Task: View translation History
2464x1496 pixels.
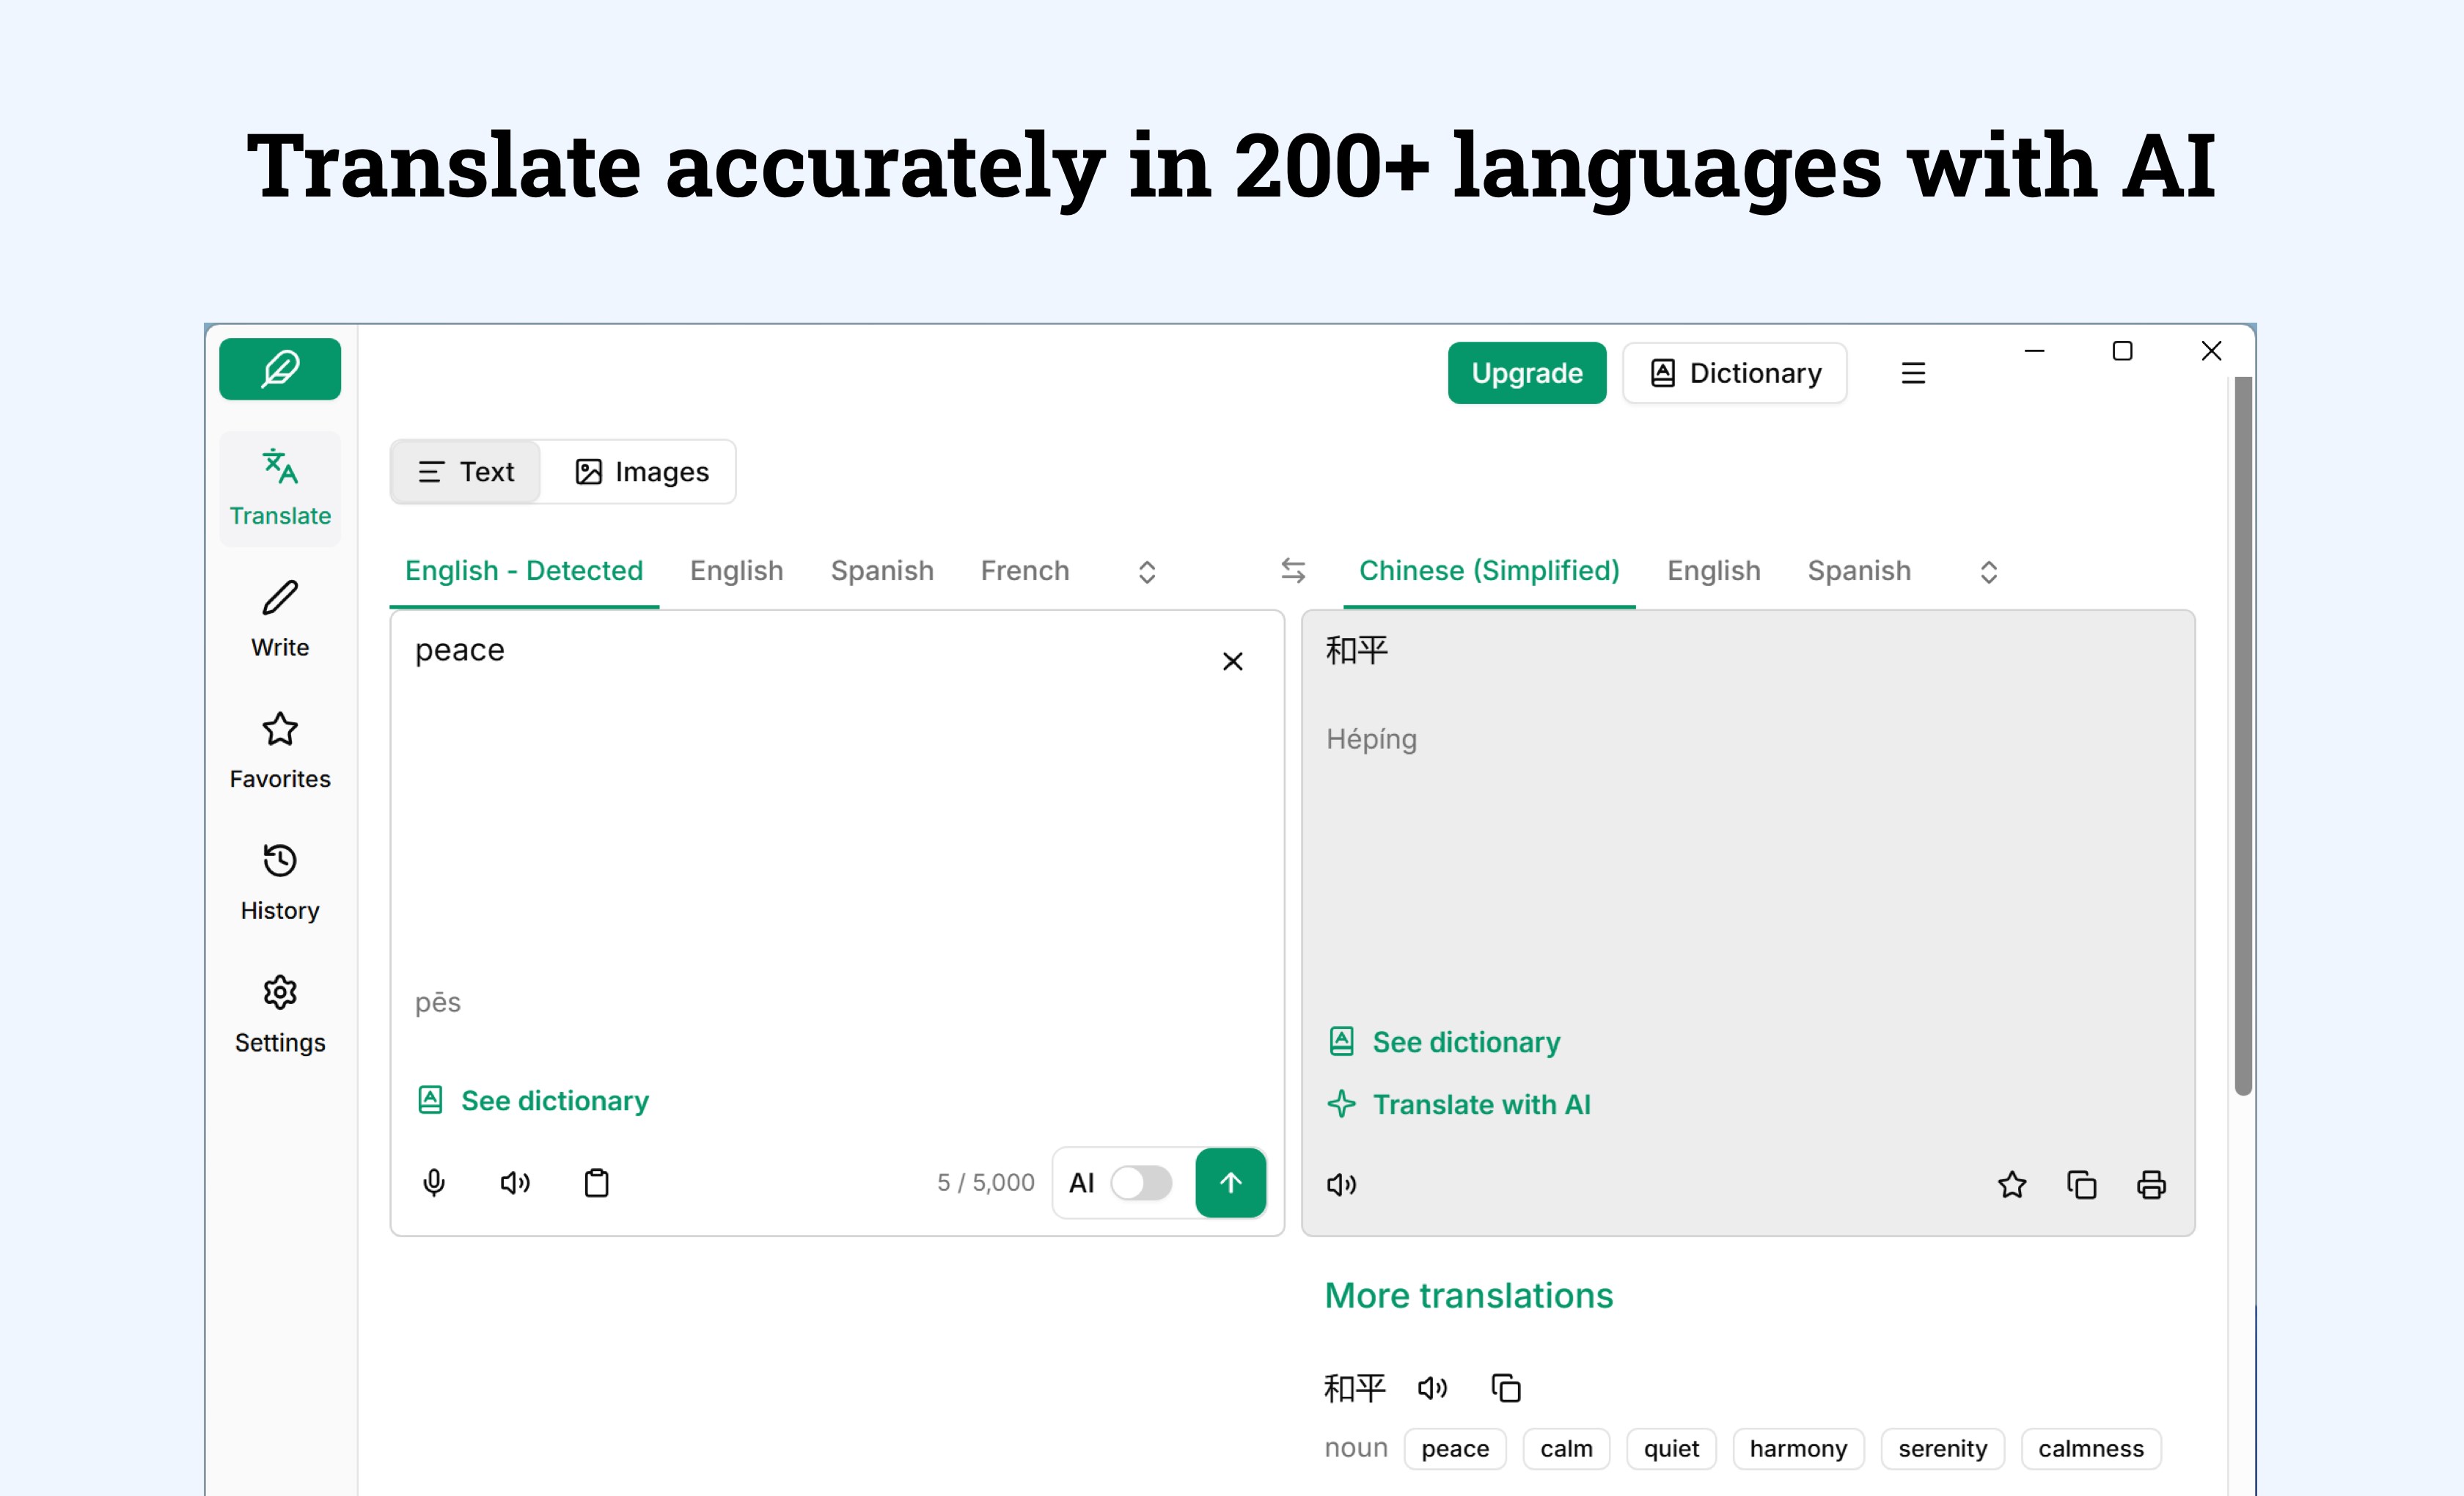Action: [279, 882]
